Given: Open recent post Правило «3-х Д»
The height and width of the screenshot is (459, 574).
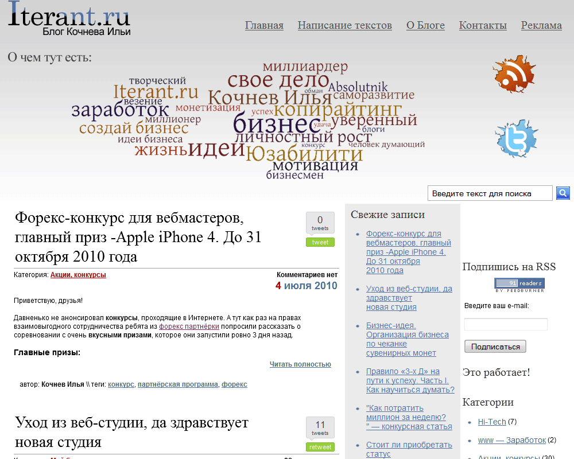Looking at the screenshot, I should tap(410, 380).
